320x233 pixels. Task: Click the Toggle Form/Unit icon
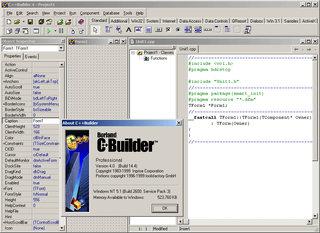coord(25,31)
